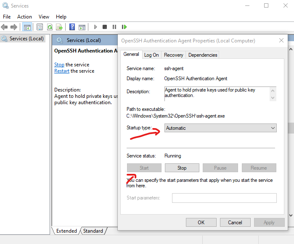Click the Resume button in dialog
The width and height of the screenshot is (294, 244).
(259, 168)
